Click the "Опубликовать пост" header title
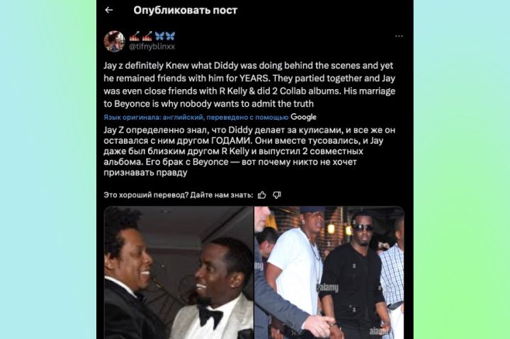510x339 pixels. pyautogui.click(x=186, y=10)
